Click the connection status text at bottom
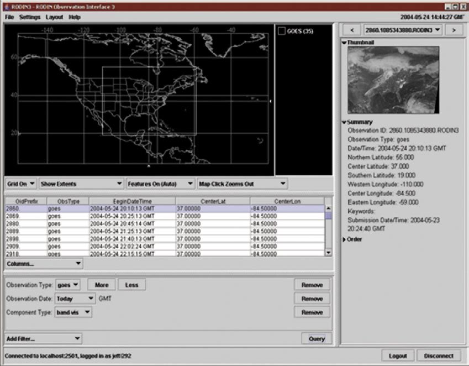 pos(68,356)
